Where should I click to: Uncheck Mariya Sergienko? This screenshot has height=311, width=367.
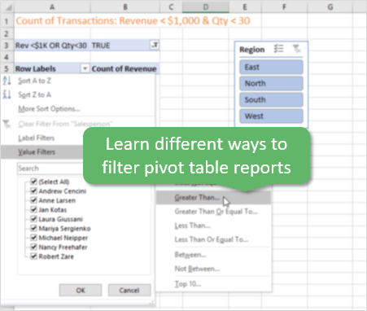coord(33,228)
